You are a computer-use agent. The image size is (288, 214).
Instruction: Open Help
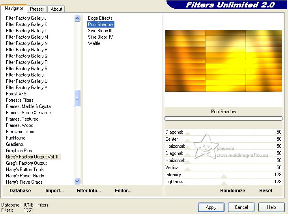[x=271, y=207]
